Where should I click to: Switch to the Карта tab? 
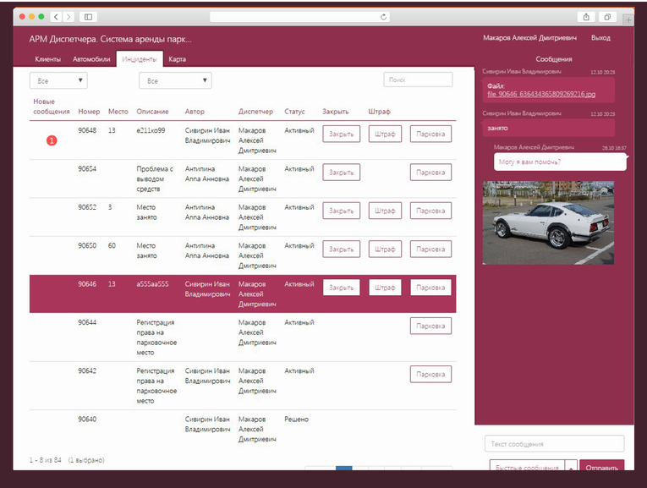pyautogui.click(x=177, y=59)
